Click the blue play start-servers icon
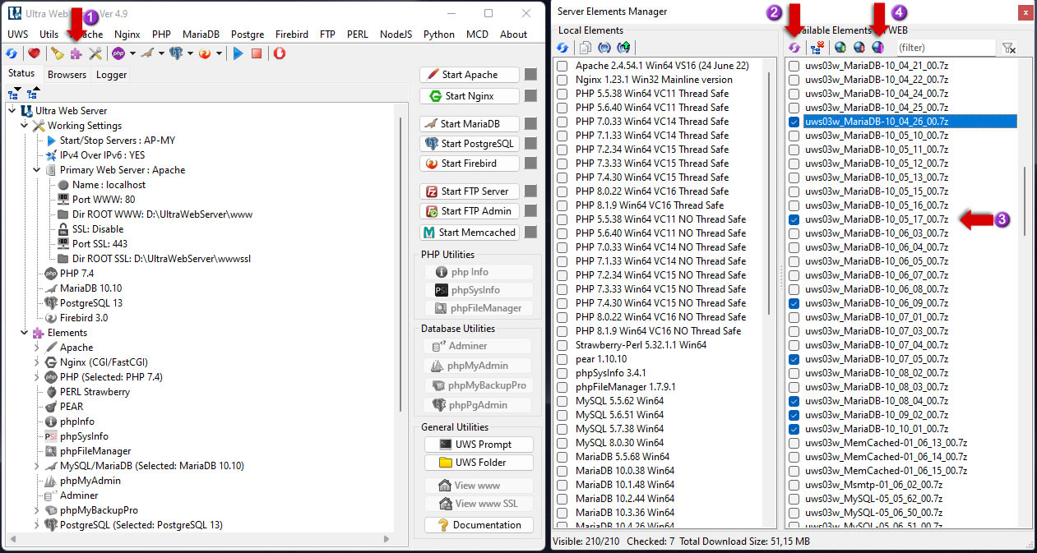1037x553 pixels. 238,53
